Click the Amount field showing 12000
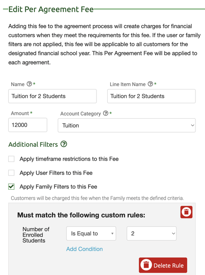The height and width of the screenshot is (275, 205). [x=28, y=125]
